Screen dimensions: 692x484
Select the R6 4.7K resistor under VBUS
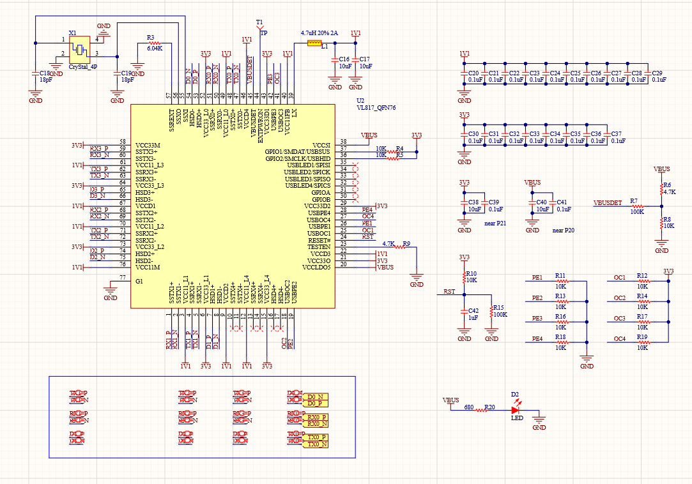[662, 190]
